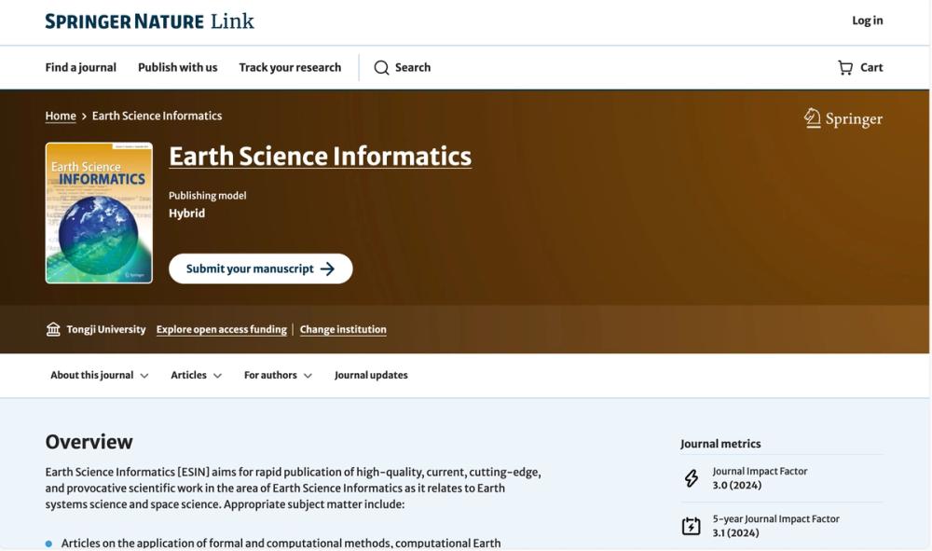
Task: Click the Publishing model label
Action: click(x=208, y=196)
